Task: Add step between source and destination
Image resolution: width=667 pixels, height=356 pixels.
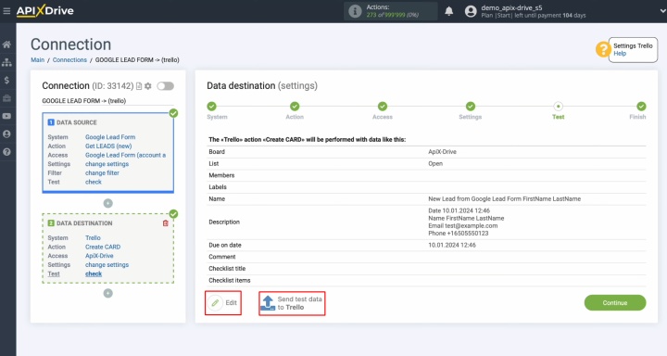Action: coord(108,204)
